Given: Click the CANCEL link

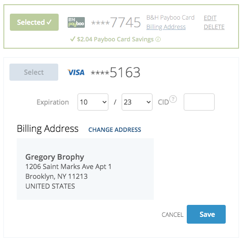Looking at the screenshot, I should (x=173, y=215).
